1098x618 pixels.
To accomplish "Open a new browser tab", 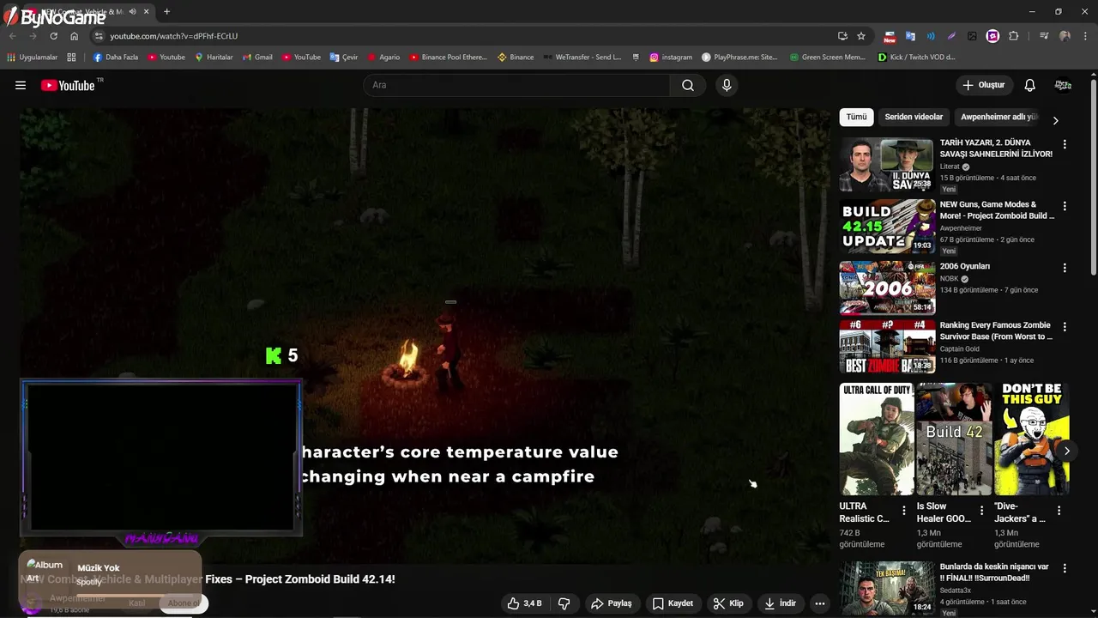I will click(166, 12).
